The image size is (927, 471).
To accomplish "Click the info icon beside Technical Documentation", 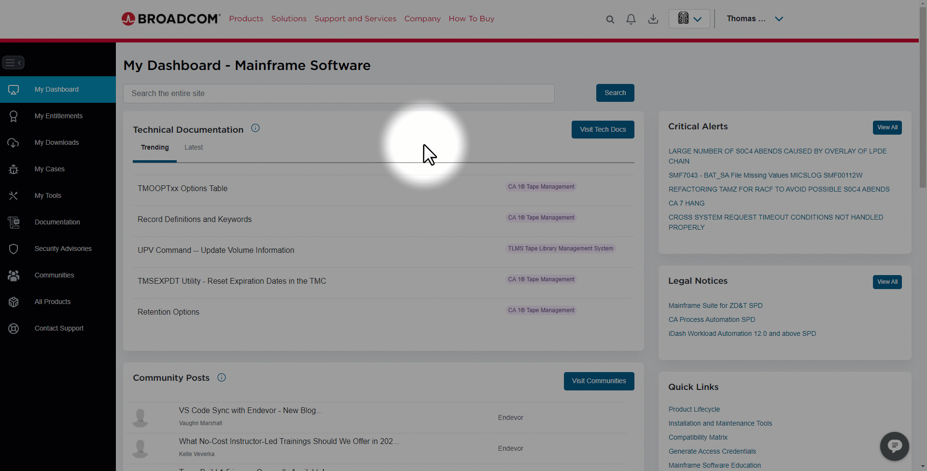I will pos(255,128).
